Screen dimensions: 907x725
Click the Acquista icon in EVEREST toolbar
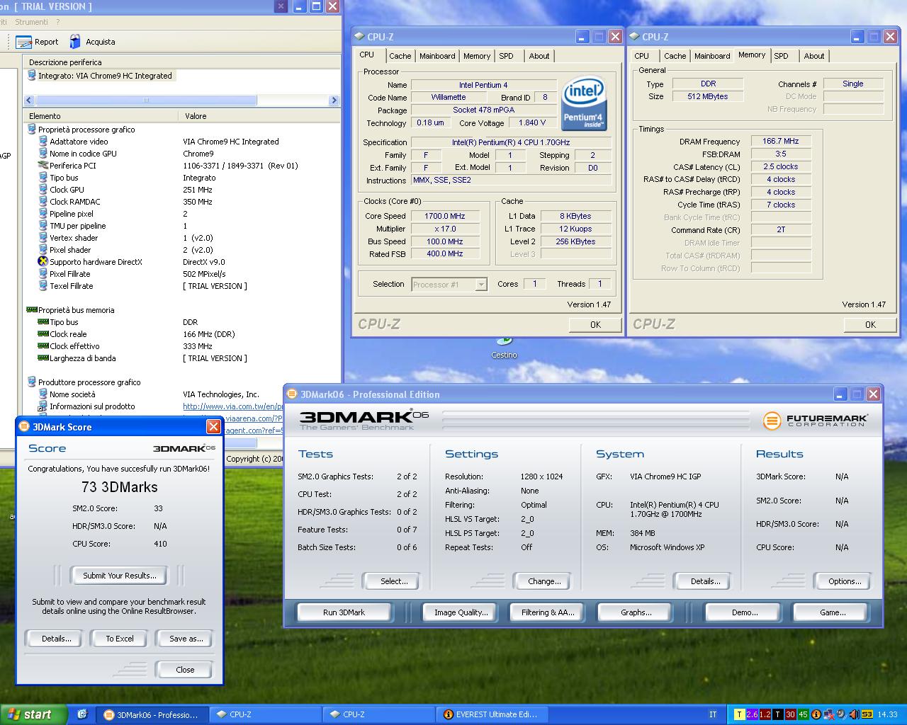coord(75,42)
